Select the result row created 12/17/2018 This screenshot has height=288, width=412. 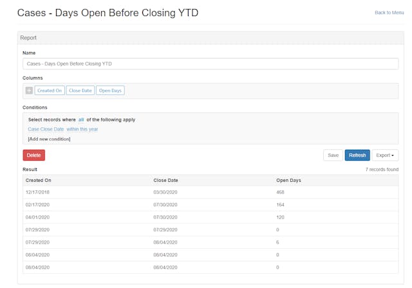click(x=210, y=192)
